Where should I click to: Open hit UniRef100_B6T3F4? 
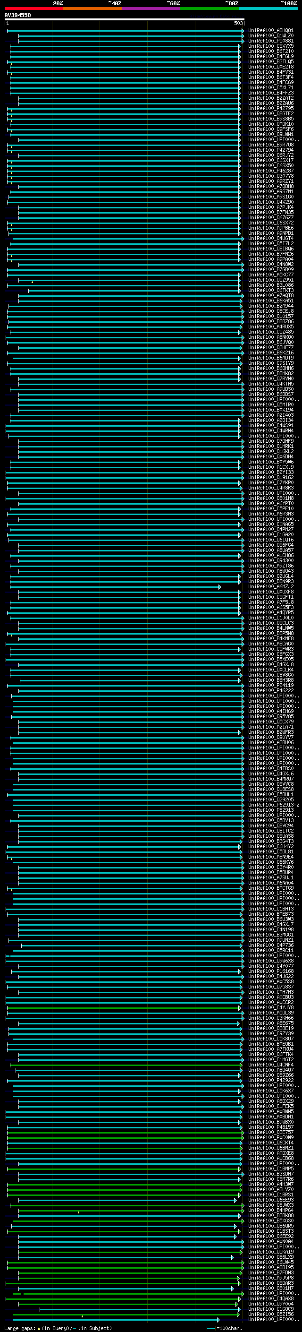click(271, 77)
